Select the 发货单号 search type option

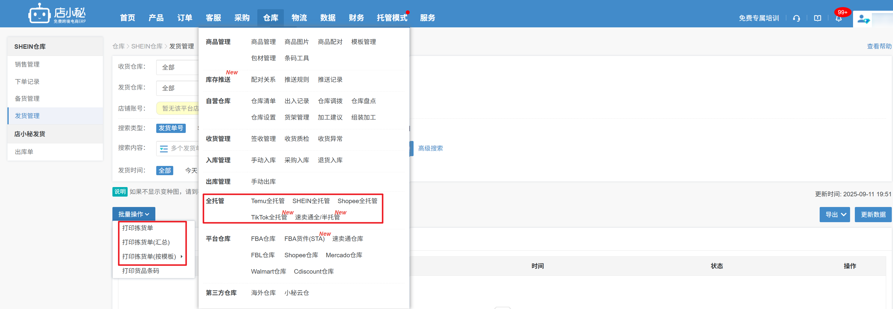coord(171,128)
